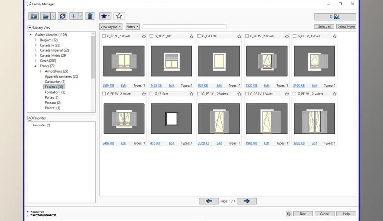Screen dimensions: 383x221
Task: Check the G_FE 1V_2 Volets checkbox
Action: [x=247, y=36]
